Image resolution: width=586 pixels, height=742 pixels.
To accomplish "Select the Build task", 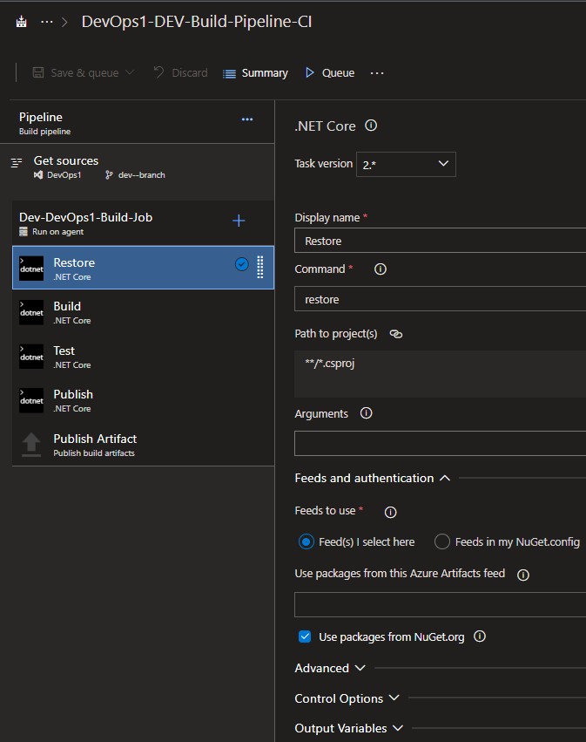I will coord(143,312).
